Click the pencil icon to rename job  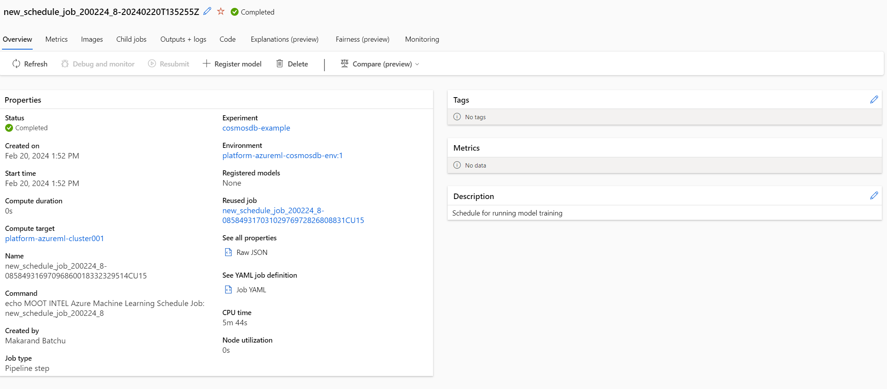(207, 11)
